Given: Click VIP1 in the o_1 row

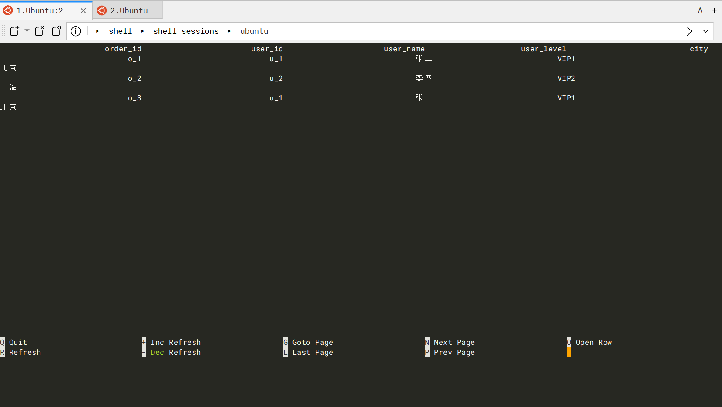Looking at the screenshot, I should [x=566, y=59].
